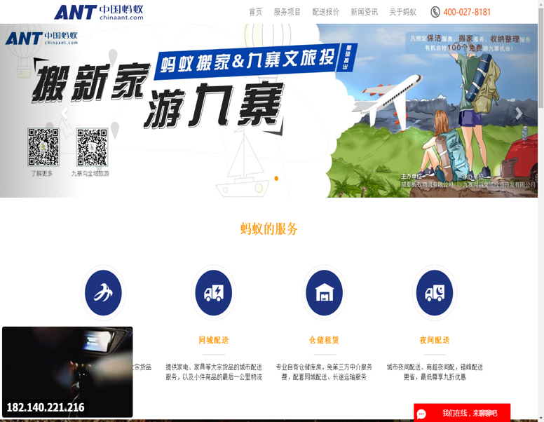Open the 关于蚂蚁 menu item
The height and width of the screenshot is (422, 544).
(402, 12)
